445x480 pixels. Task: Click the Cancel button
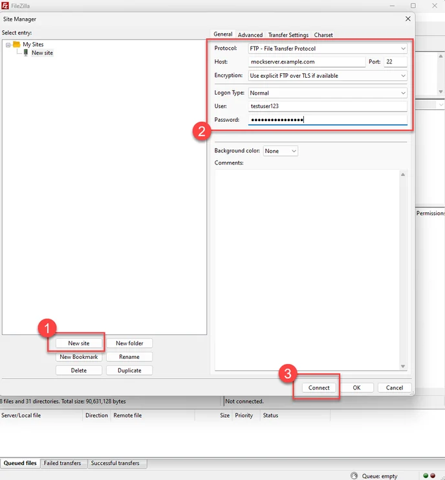point(395,387)
